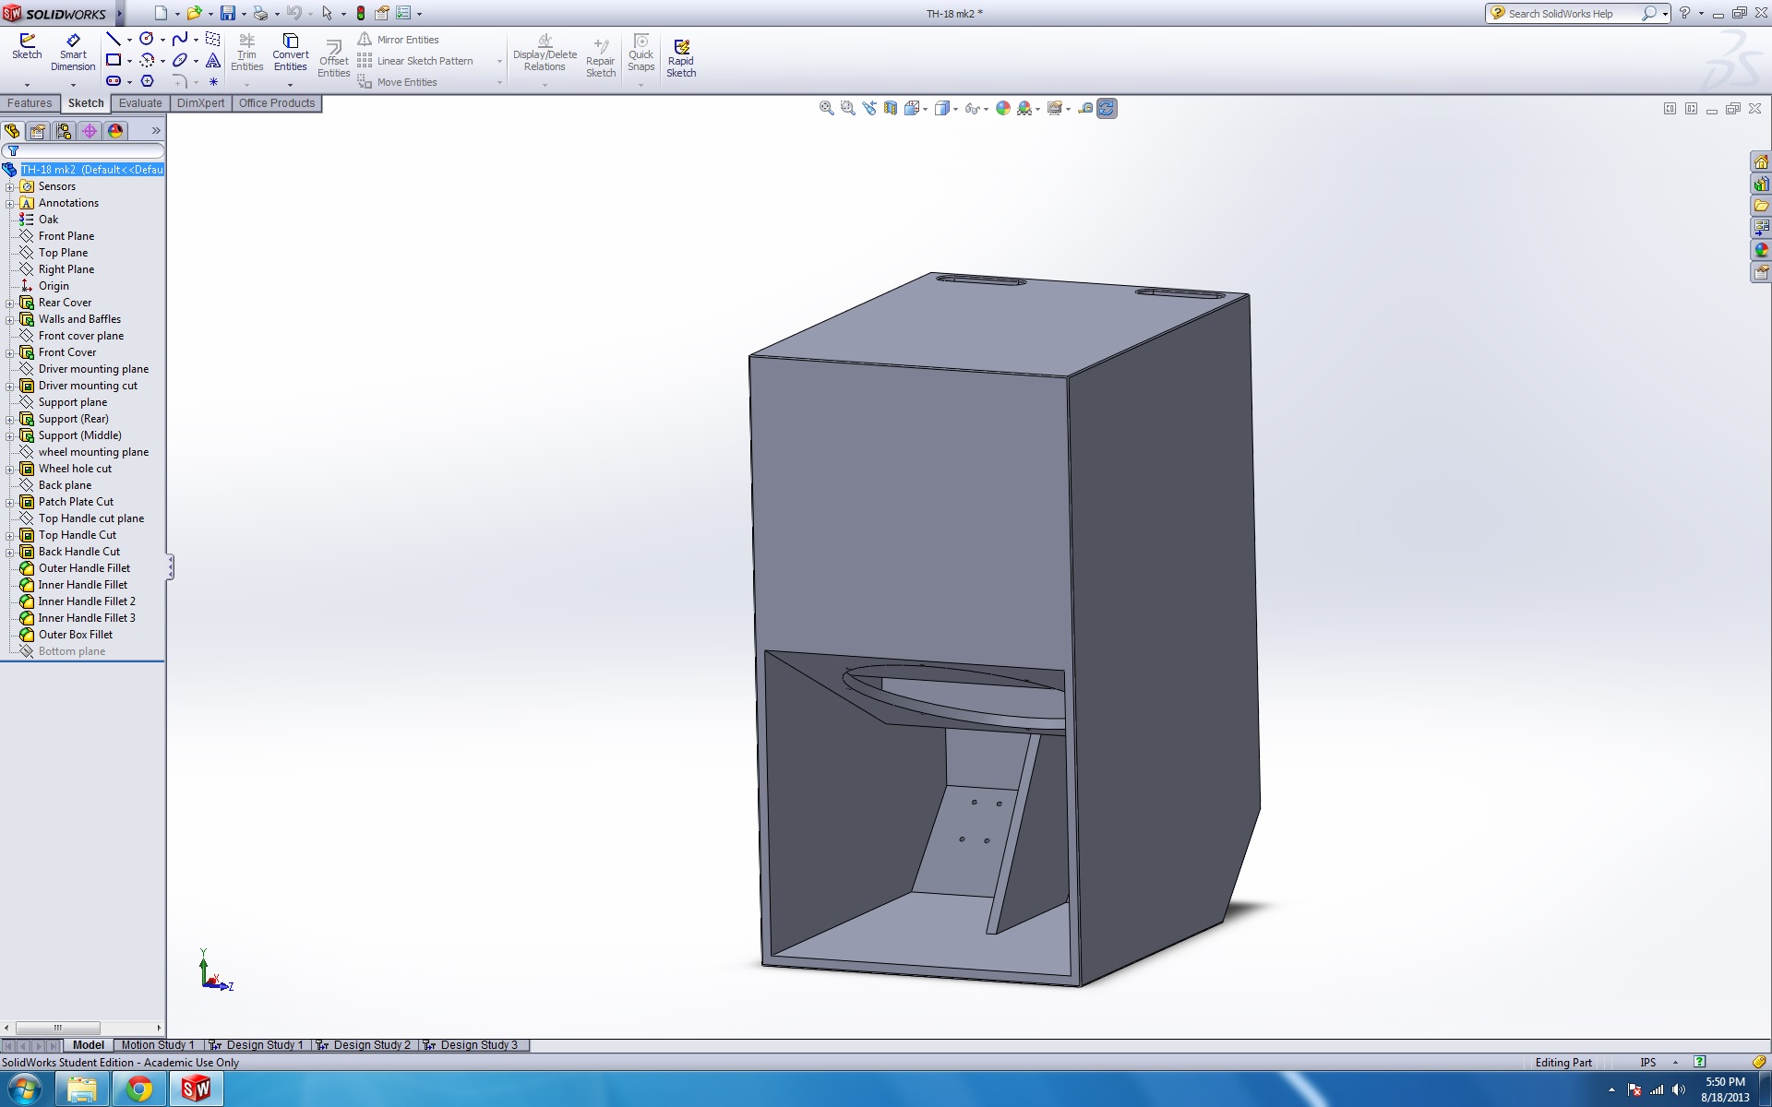Open Google Chrome from the taskbar
Viewport: 1772px width, 1107px height.
click(139, 1089)
